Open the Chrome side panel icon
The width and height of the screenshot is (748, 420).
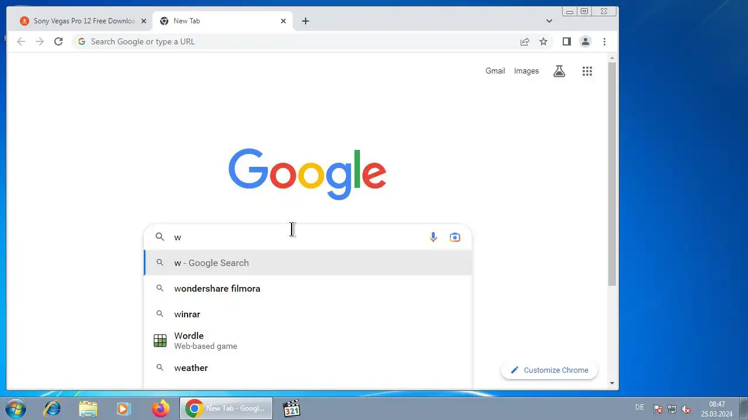pyautogui.click(x=566, y=41)
